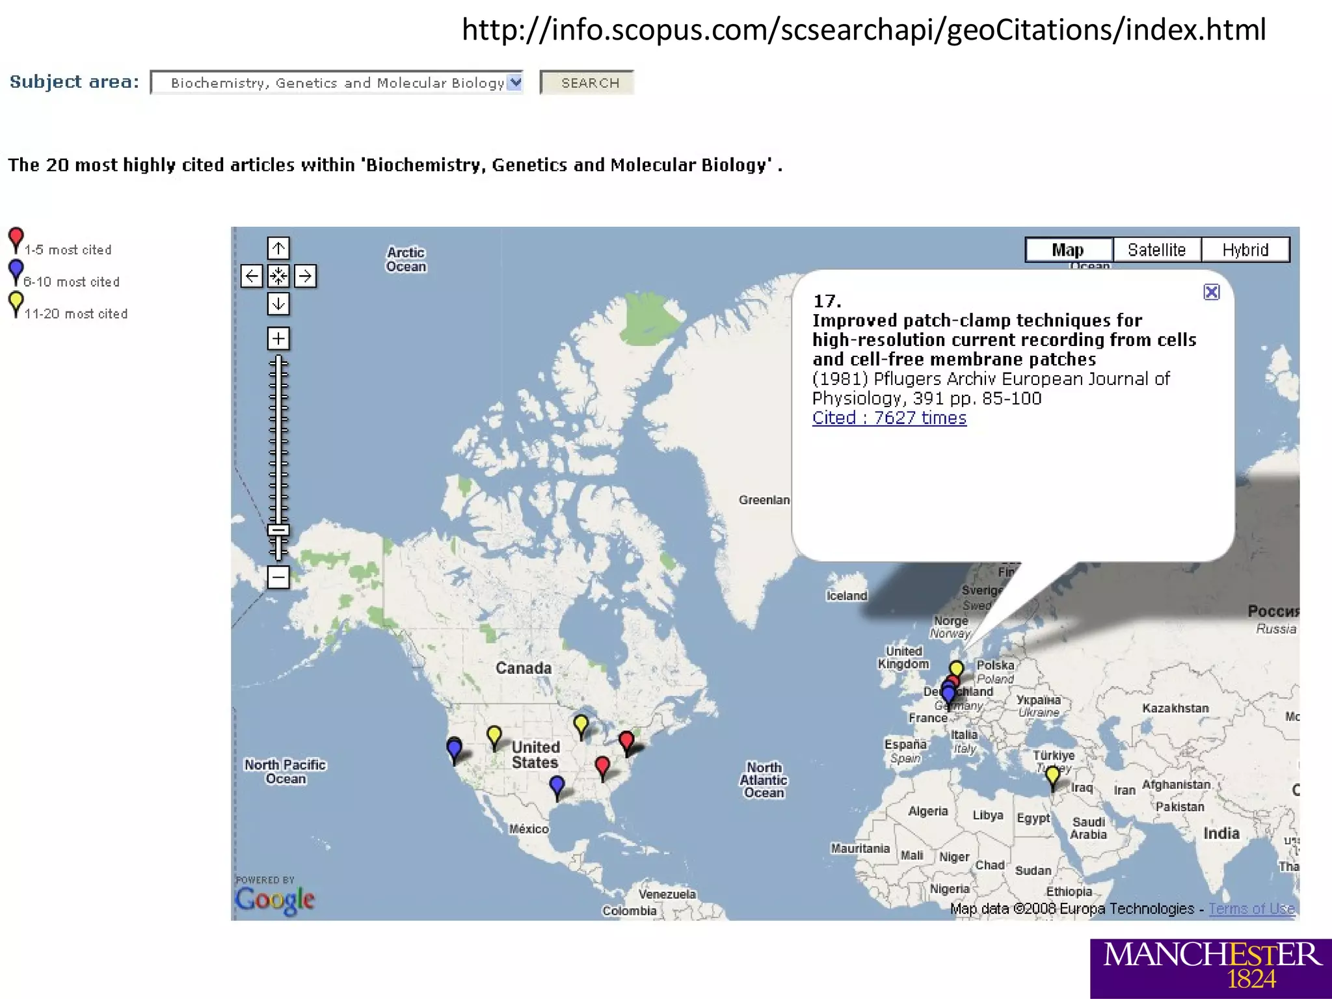Click the 'Map data ©2008 Europa Technologies' text
Viewport: 1332px width, 999px height.
click(x=1072, y=909)
